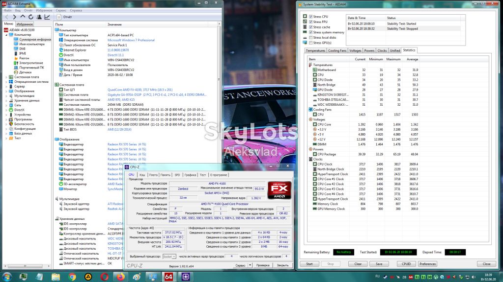503x282 pixels.
Task: Enable Stress CPU checkbox
Action: (310, 17)
